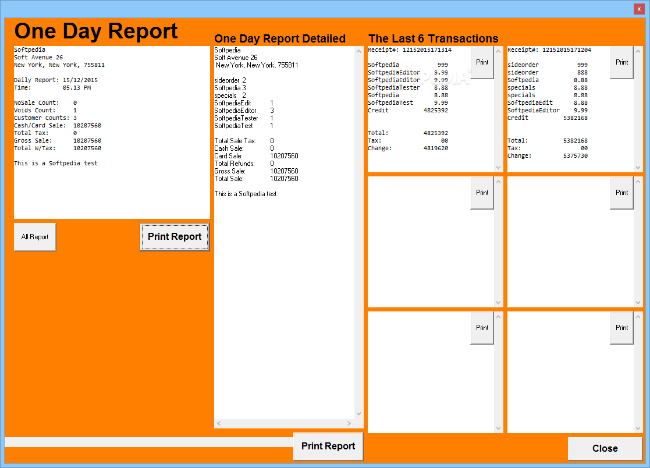
Task: Click up arrow in receipt 12152015171204 scrollbar
Action: 638,51
